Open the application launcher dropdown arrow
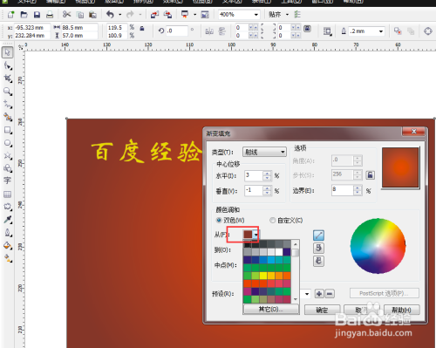The image size is (436, 348). click(x=194, y=14)
